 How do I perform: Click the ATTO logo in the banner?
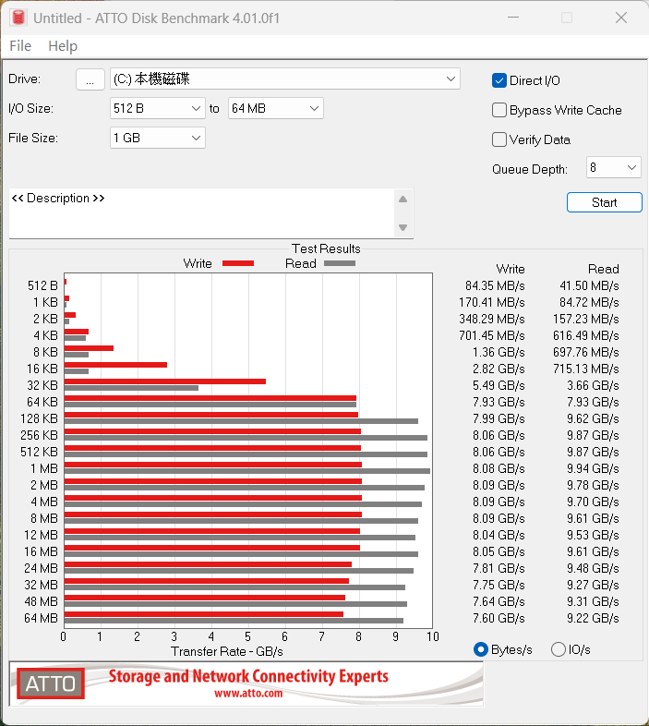pos(51,684)
